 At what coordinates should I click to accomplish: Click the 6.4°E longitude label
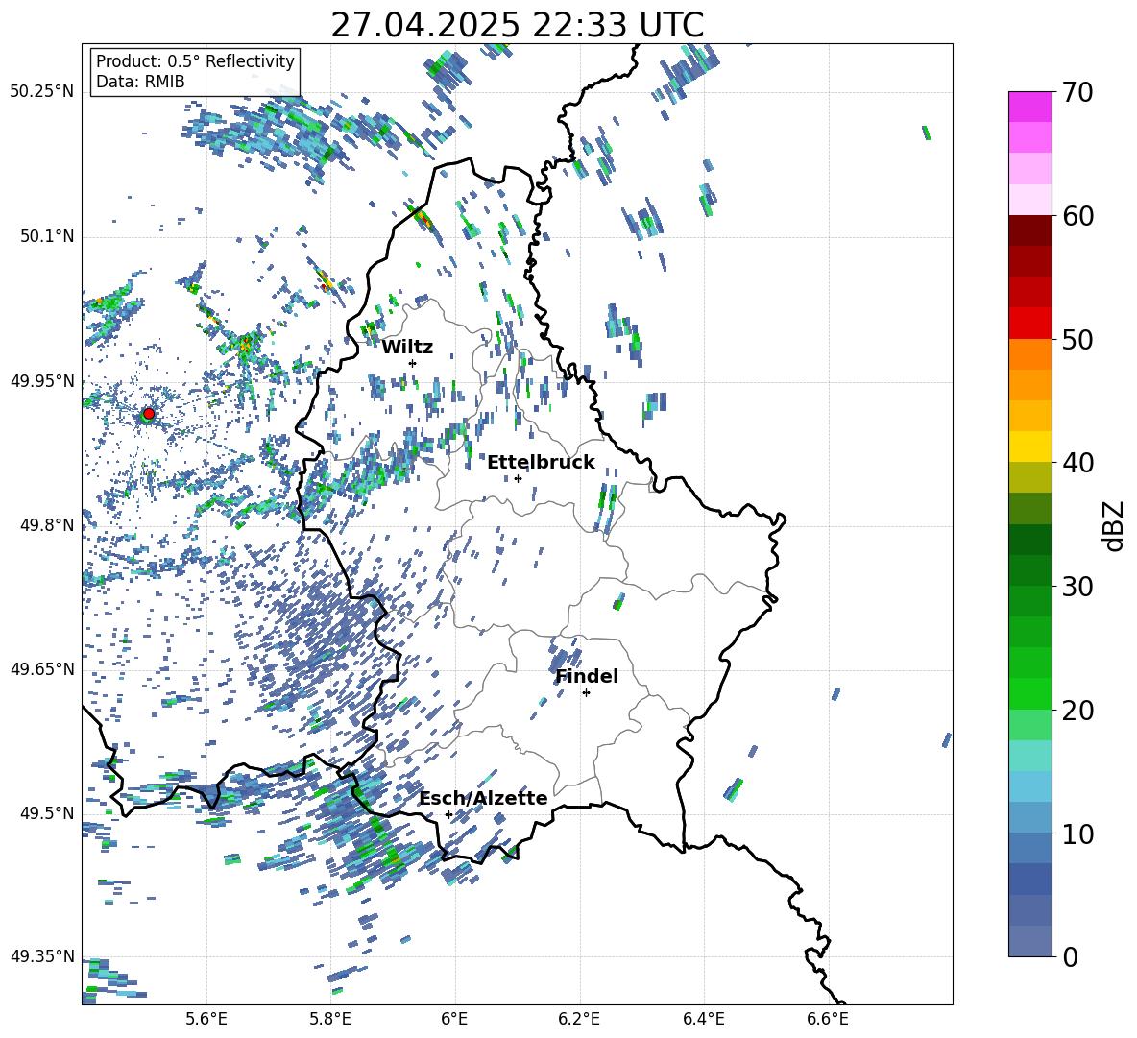tap(703, 1019)
